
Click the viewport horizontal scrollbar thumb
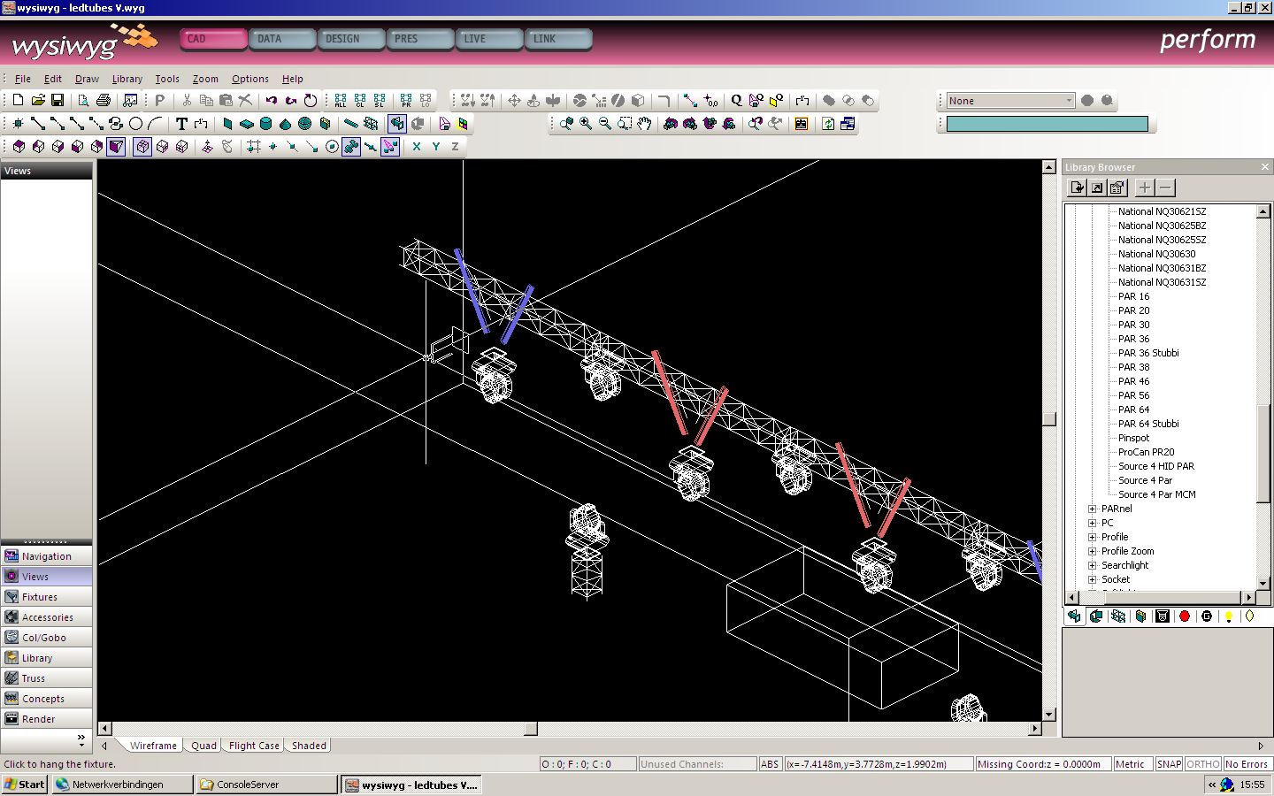tap(531, 729)
